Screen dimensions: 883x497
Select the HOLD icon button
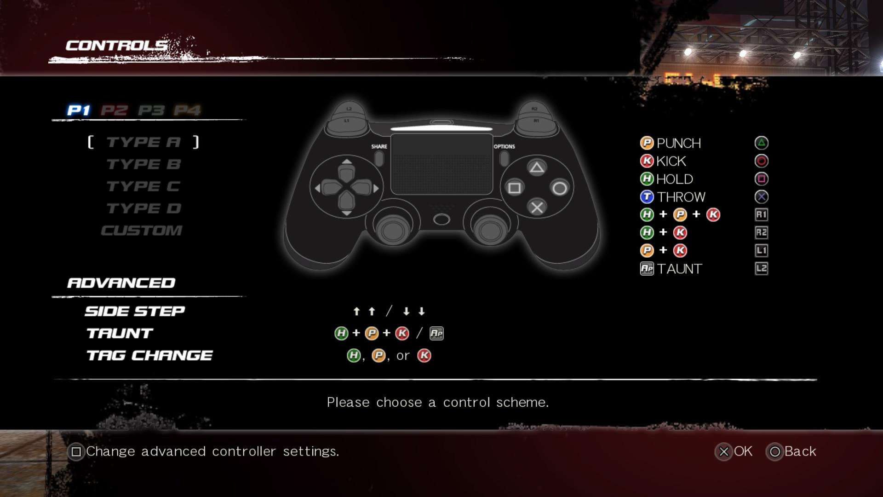tap(646, 179)
